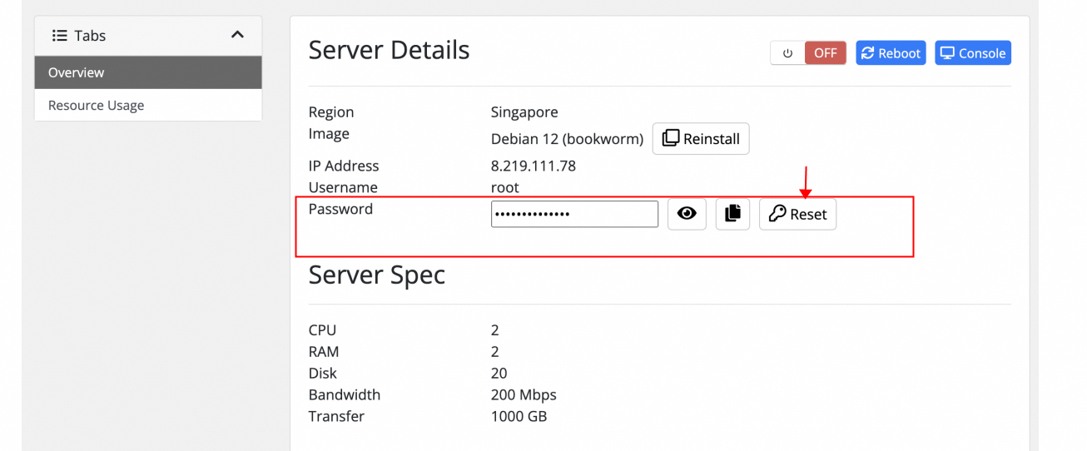Select the username value root

pos(504,187)
